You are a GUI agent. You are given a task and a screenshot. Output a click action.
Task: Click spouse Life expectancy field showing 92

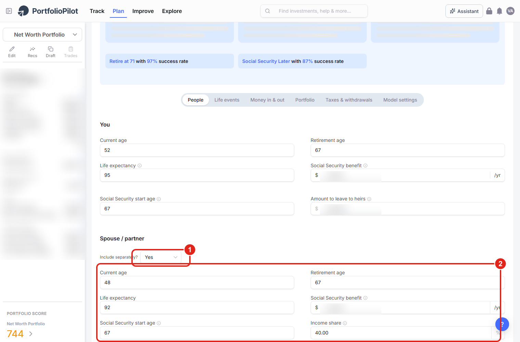pyautogui.click(x=197, y=307)
